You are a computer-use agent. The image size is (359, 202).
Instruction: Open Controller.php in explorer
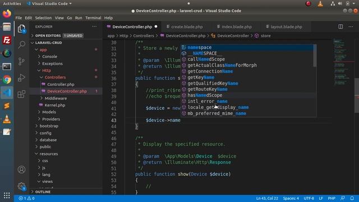(61, 84)
